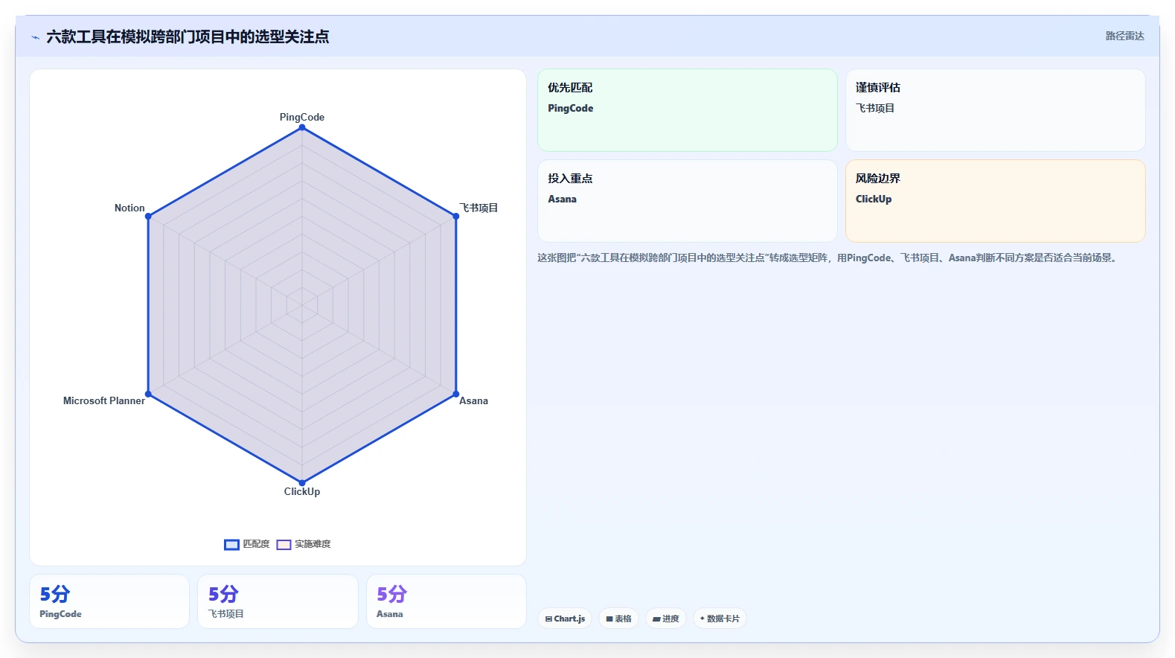Click the Notion data point on the radar
The width and height of the screenshot is (1175, 658).
(148, 216)
